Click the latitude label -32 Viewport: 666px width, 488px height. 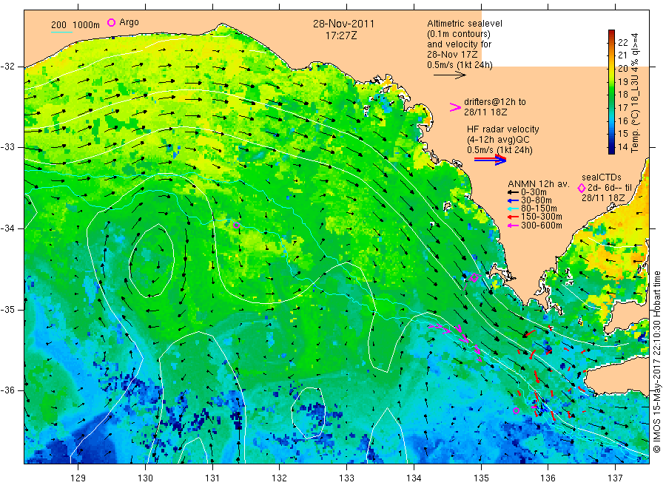pos(7,67)
